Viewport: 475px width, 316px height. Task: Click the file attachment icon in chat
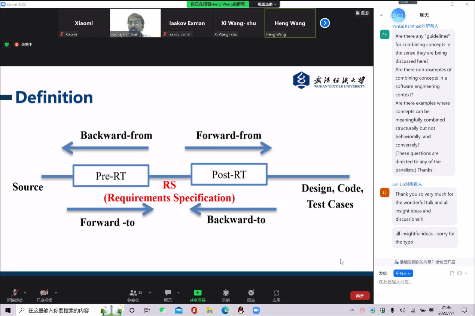point(452,273)
